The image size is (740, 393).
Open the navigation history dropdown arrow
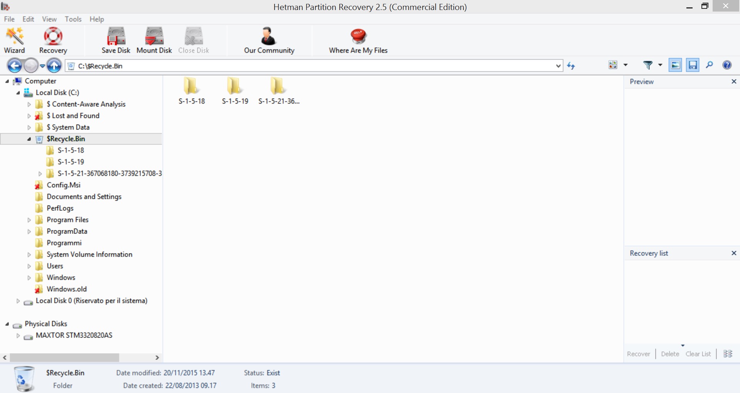pos(42,66)
